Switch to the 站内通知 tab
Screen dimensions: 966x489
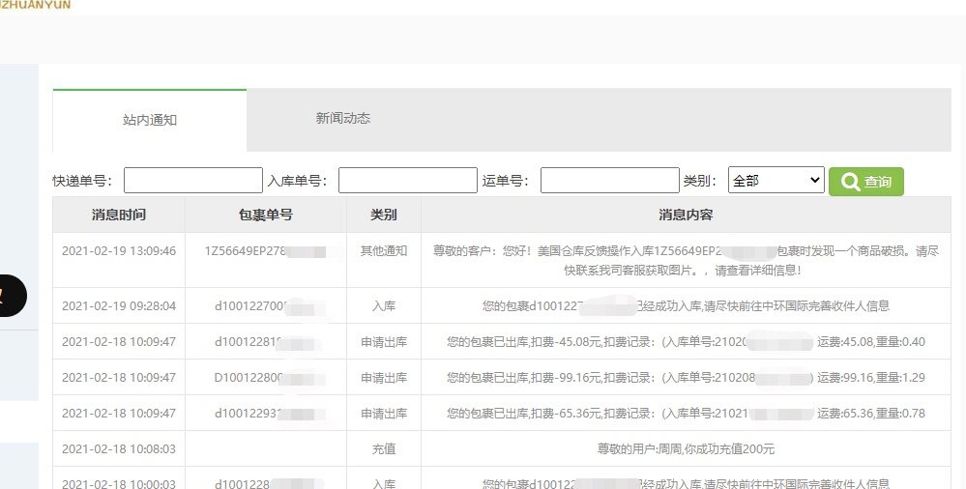tap(150, 120)
